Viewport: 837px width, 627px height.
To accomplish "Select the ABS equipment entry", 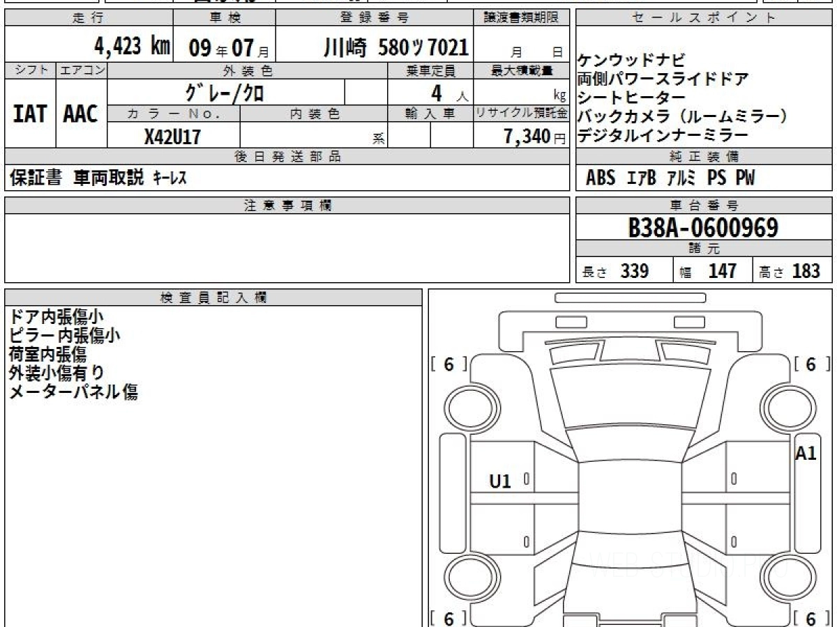I will click(x=601, y=178).
